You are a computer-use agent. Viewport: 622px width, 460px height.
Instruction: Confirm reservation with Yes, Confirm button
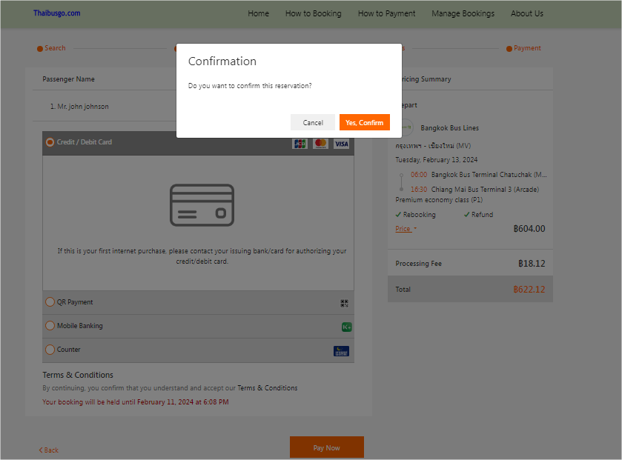click(364, 122)
